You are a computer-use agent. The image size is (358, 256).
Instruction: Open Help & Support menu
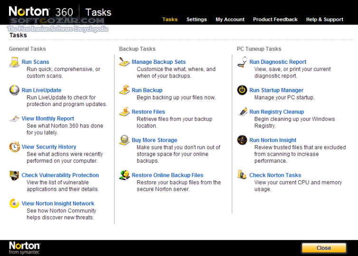coord(325,19)
